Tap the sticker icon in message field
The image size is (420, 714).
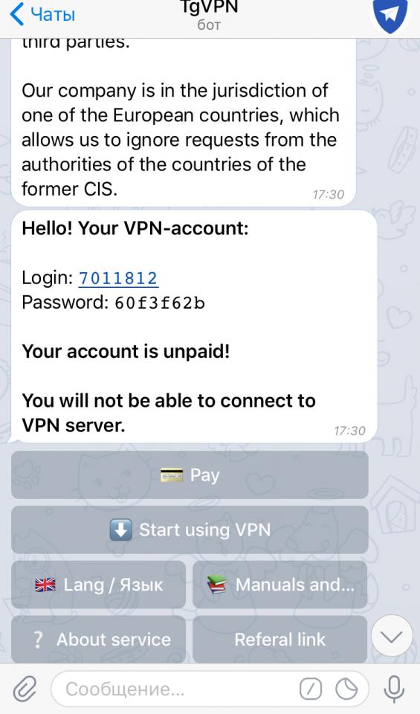tap(346, 689)
